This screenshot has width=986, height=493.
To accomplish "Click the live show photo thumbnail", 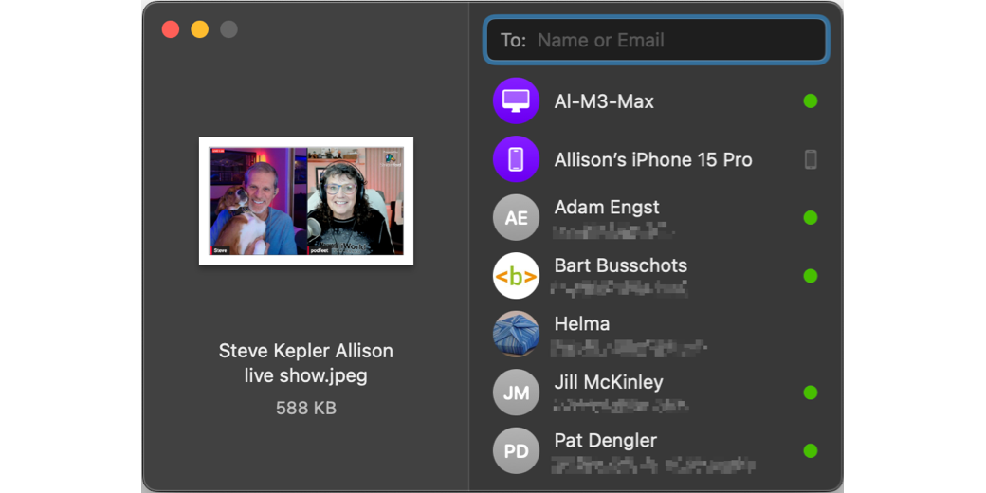I will click(x=306, y=201).
